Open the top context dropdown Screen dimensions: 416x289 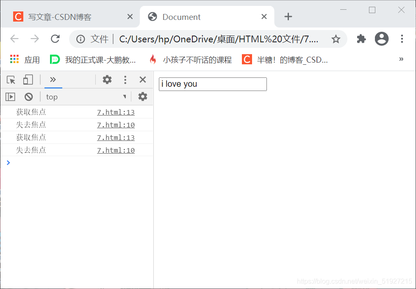[86, 97]
